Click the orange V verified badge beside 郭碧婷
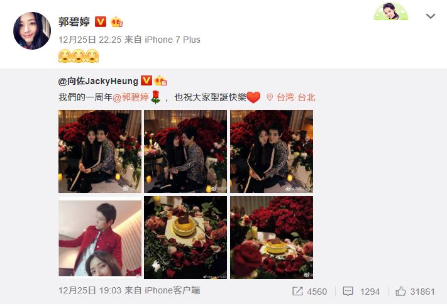Image resolution: width=447 pixels, height=306 pixels. click(x=101, y=21)
